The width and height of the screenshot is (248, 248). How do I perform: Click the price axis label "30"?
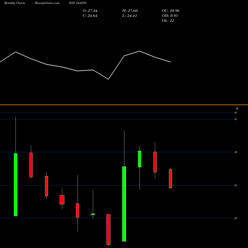coord(236,152)
